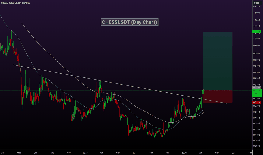Click the 0.1750 price axis label

coord(257,118)
